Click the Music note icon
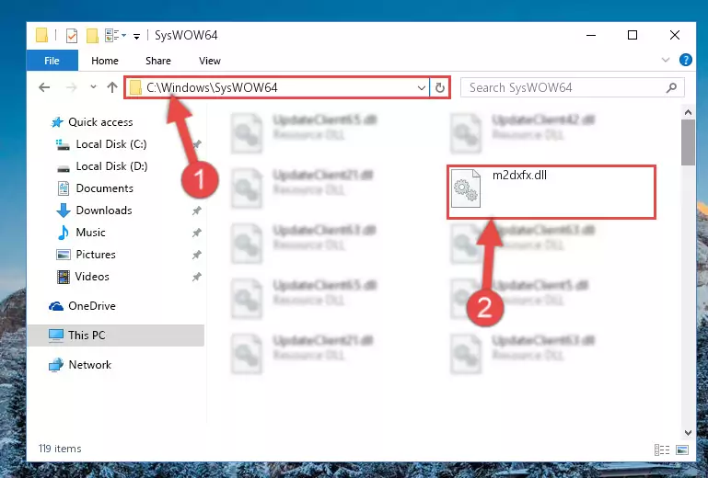 pyautogui.click(x=64, y=233)
